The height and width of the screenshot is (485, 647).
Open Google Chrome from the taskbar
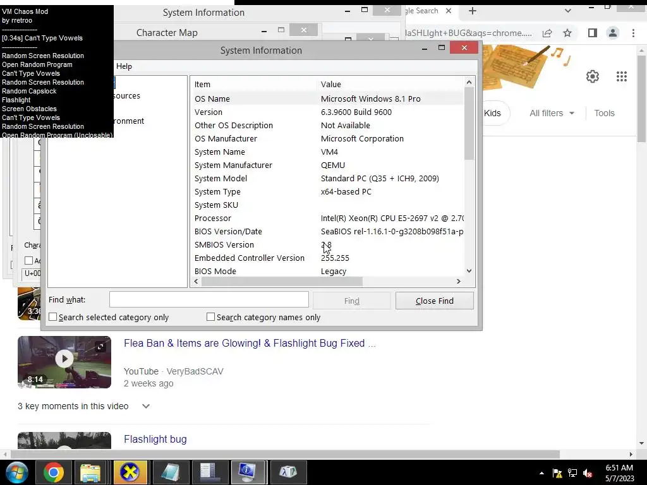(x=53, y=472)
